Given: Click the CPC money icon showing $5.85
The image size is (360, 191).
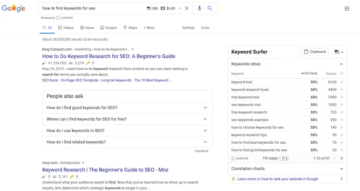Looking at the screenshot, I should 163,8.
